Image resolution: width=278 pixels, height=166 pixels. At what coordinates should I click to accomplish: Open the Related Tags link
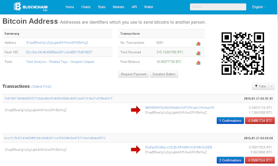pyautogui.click(x=58, y=62)
